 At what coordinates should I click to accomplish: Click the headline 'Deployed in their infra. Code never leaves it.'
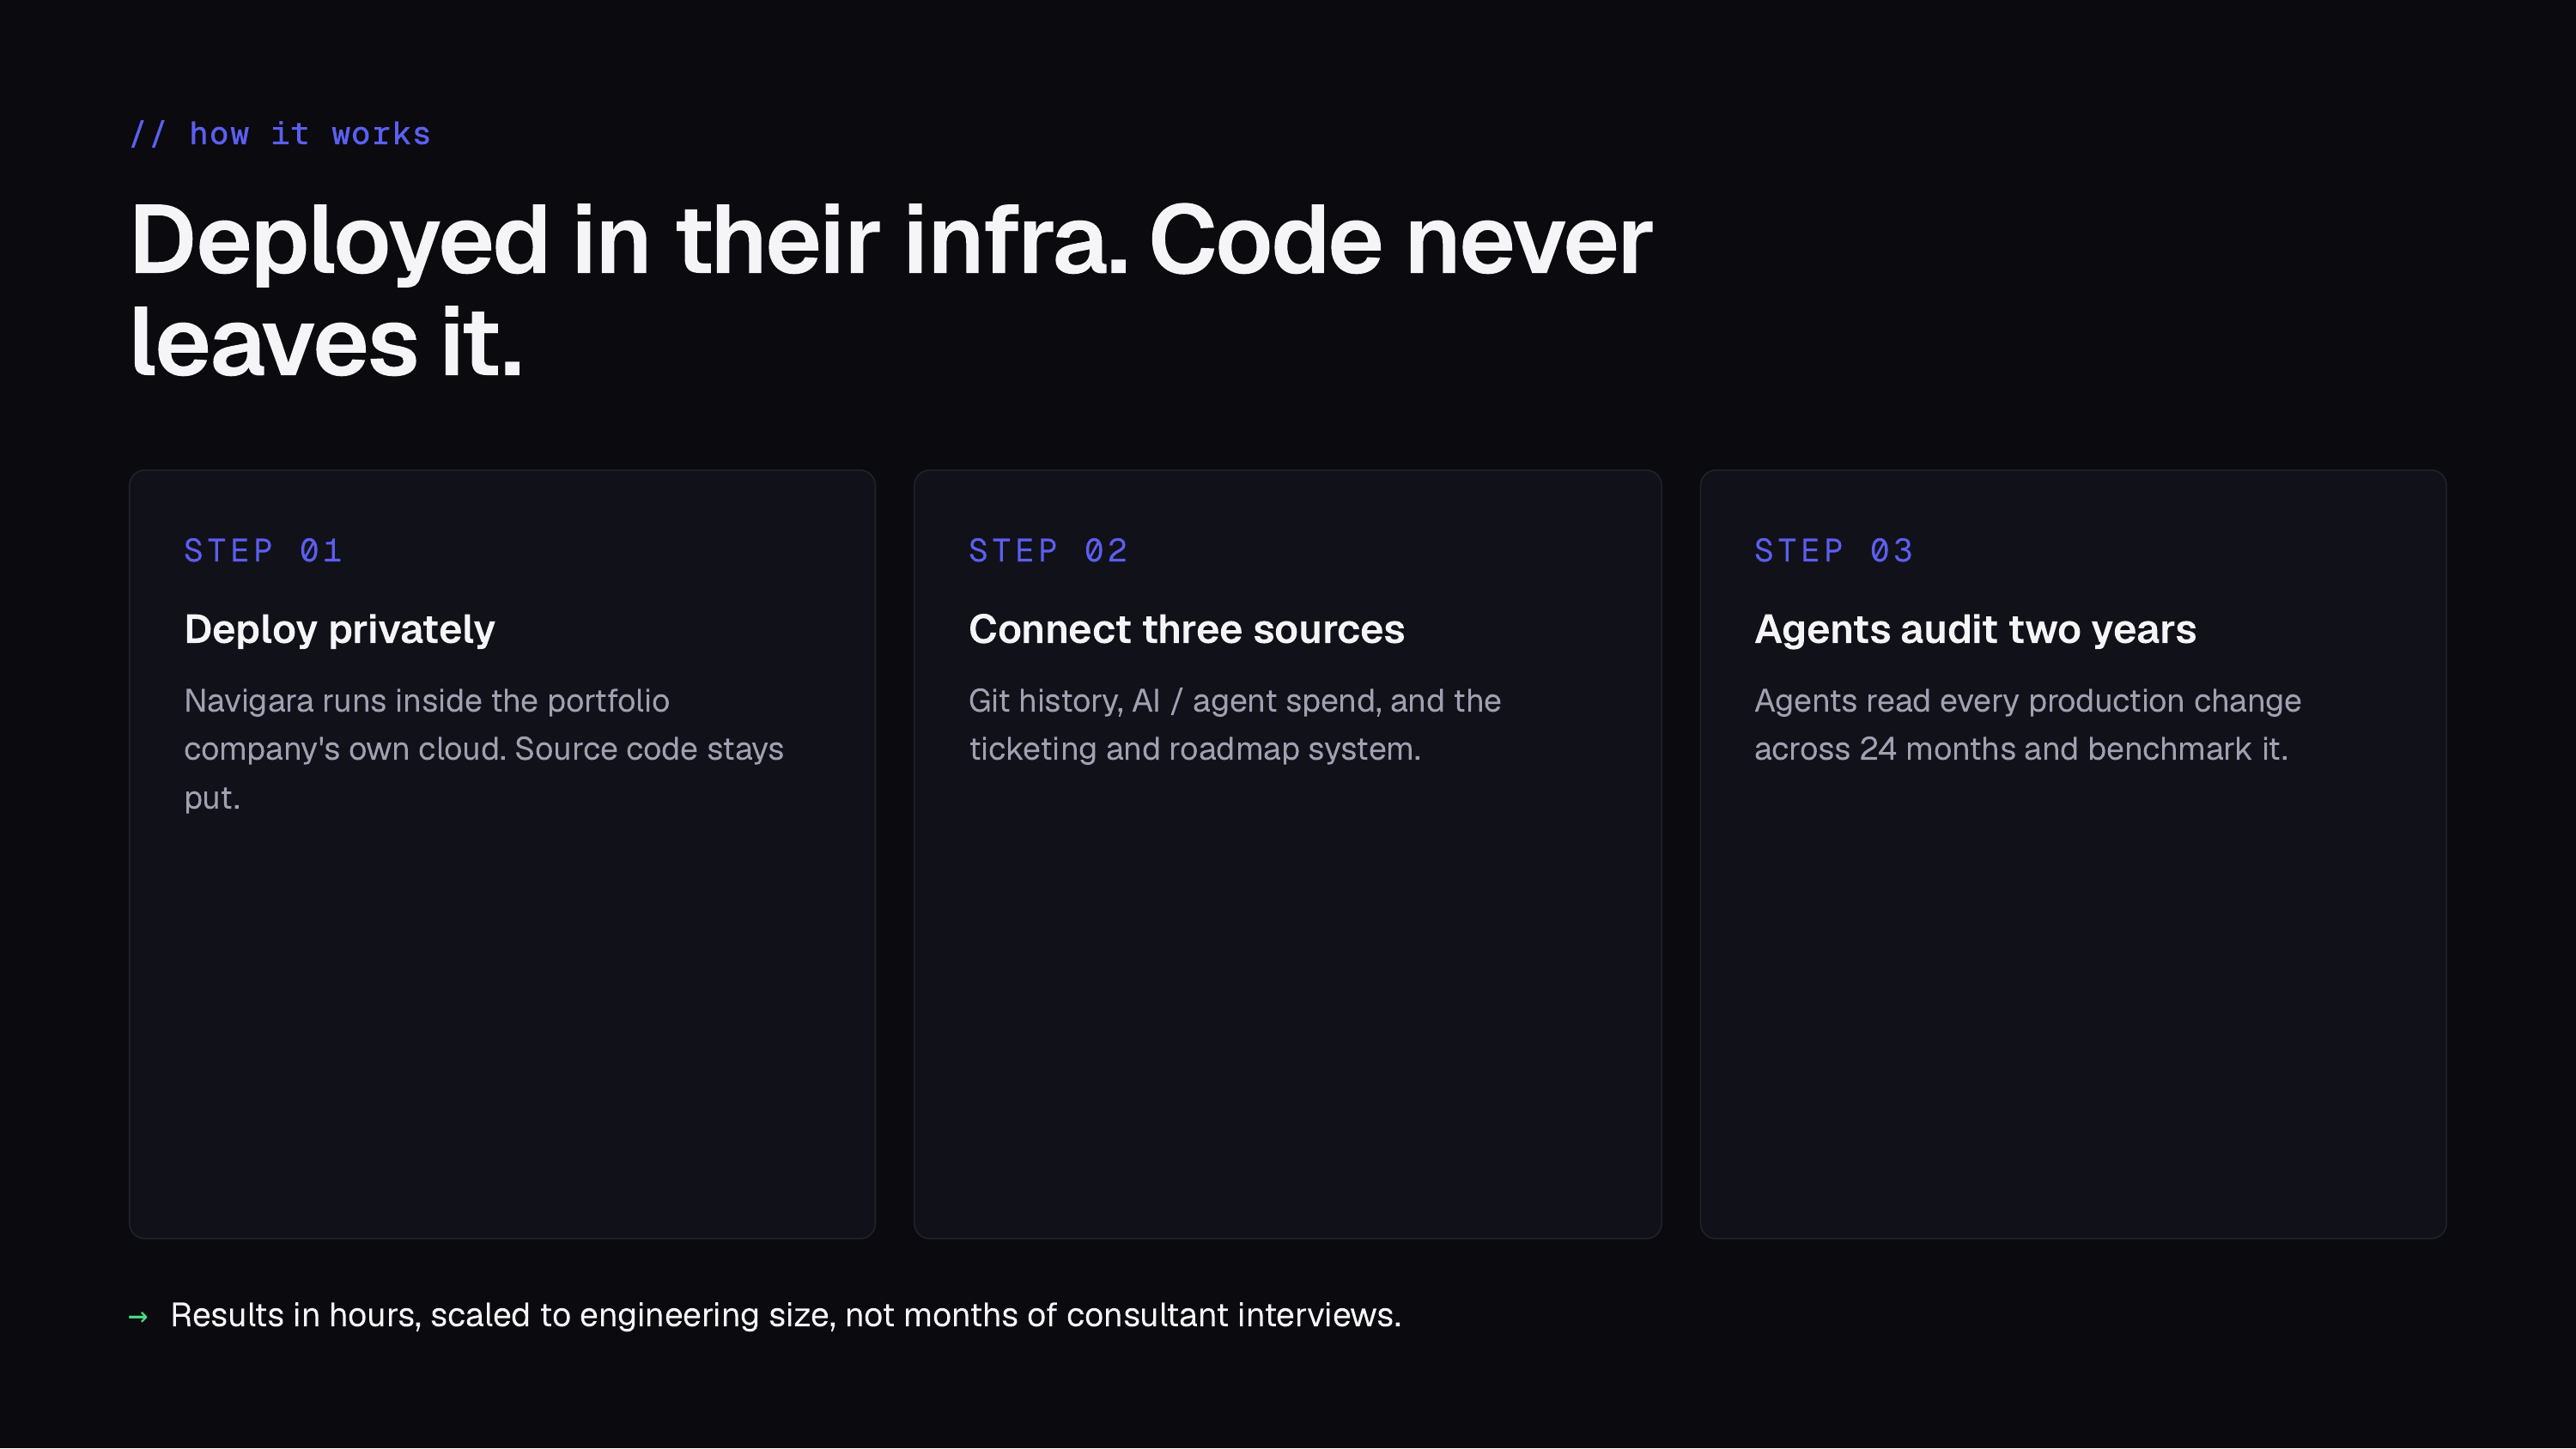point(890,290)
